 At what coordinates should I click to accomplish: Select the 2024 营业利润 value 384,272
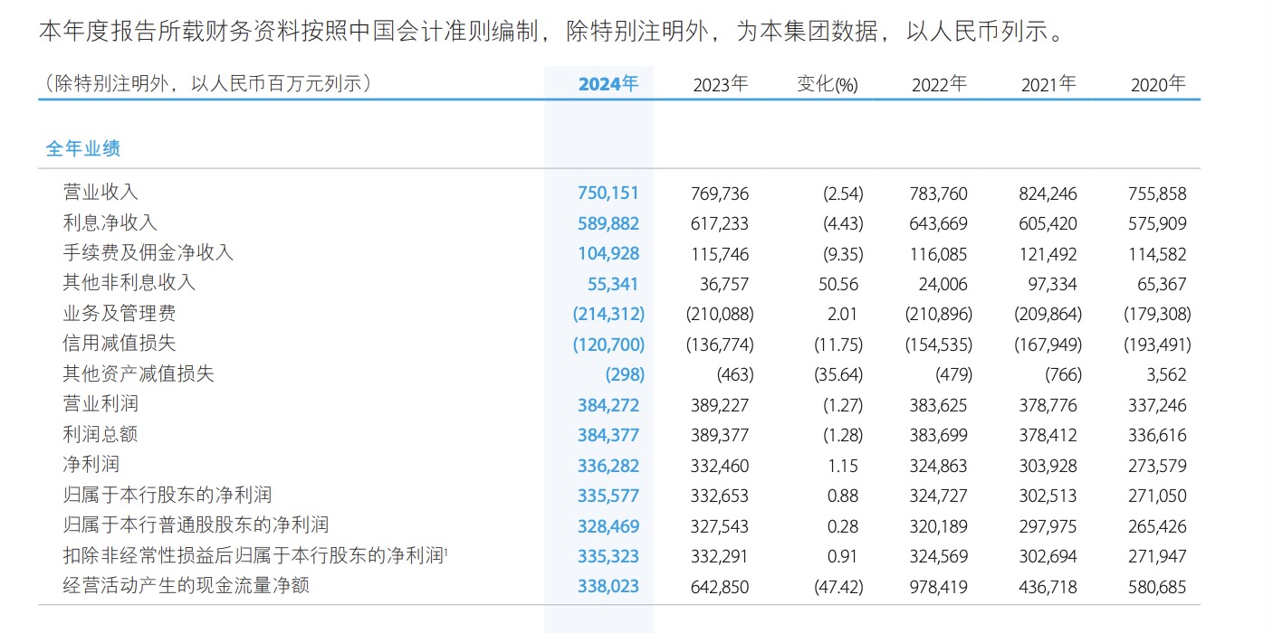[x=608, y=405]
